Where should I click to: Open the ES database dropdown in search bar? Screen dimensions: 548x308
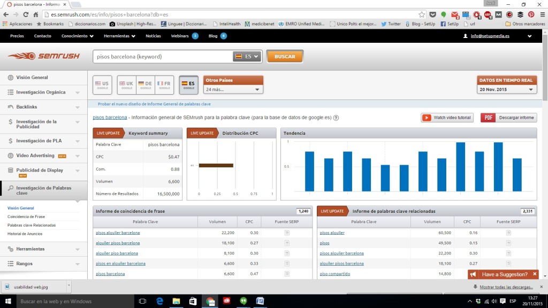(x=247, y=57)
